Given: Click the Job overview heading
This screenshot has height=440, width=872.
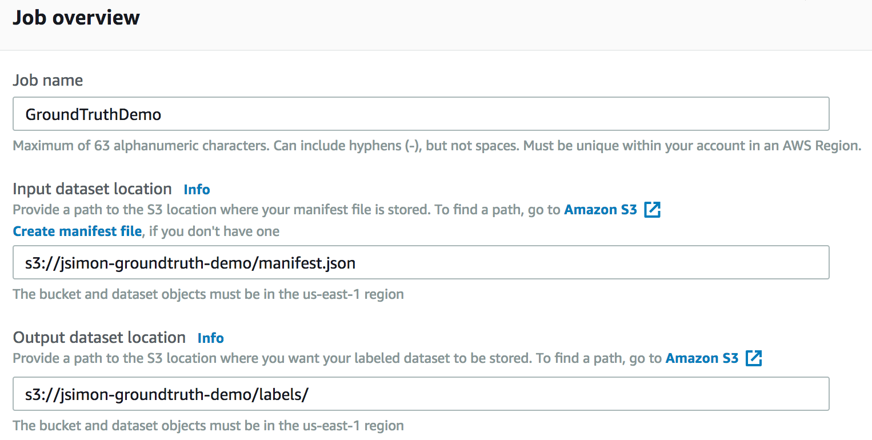Looking at the screenshot, I should coord(76,18).
